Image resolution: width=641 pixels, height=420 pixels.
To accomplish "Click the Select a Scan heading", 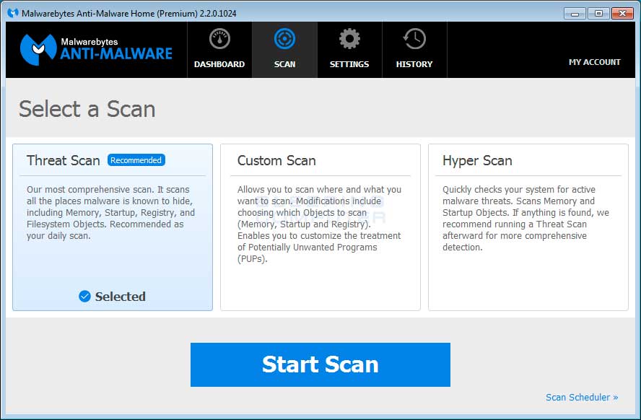I will tap(87, 110).
